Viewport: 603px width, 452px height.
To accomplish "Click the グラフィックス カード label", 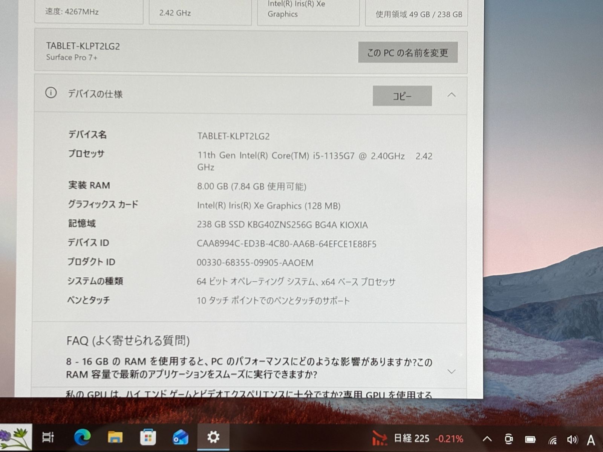I will (103, 204).
